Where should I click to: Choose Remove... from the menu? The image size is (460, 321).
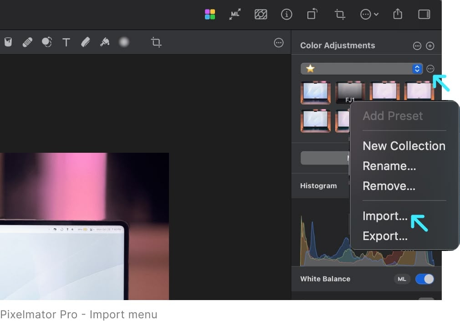pyautogui.click(x=389, y=186)
